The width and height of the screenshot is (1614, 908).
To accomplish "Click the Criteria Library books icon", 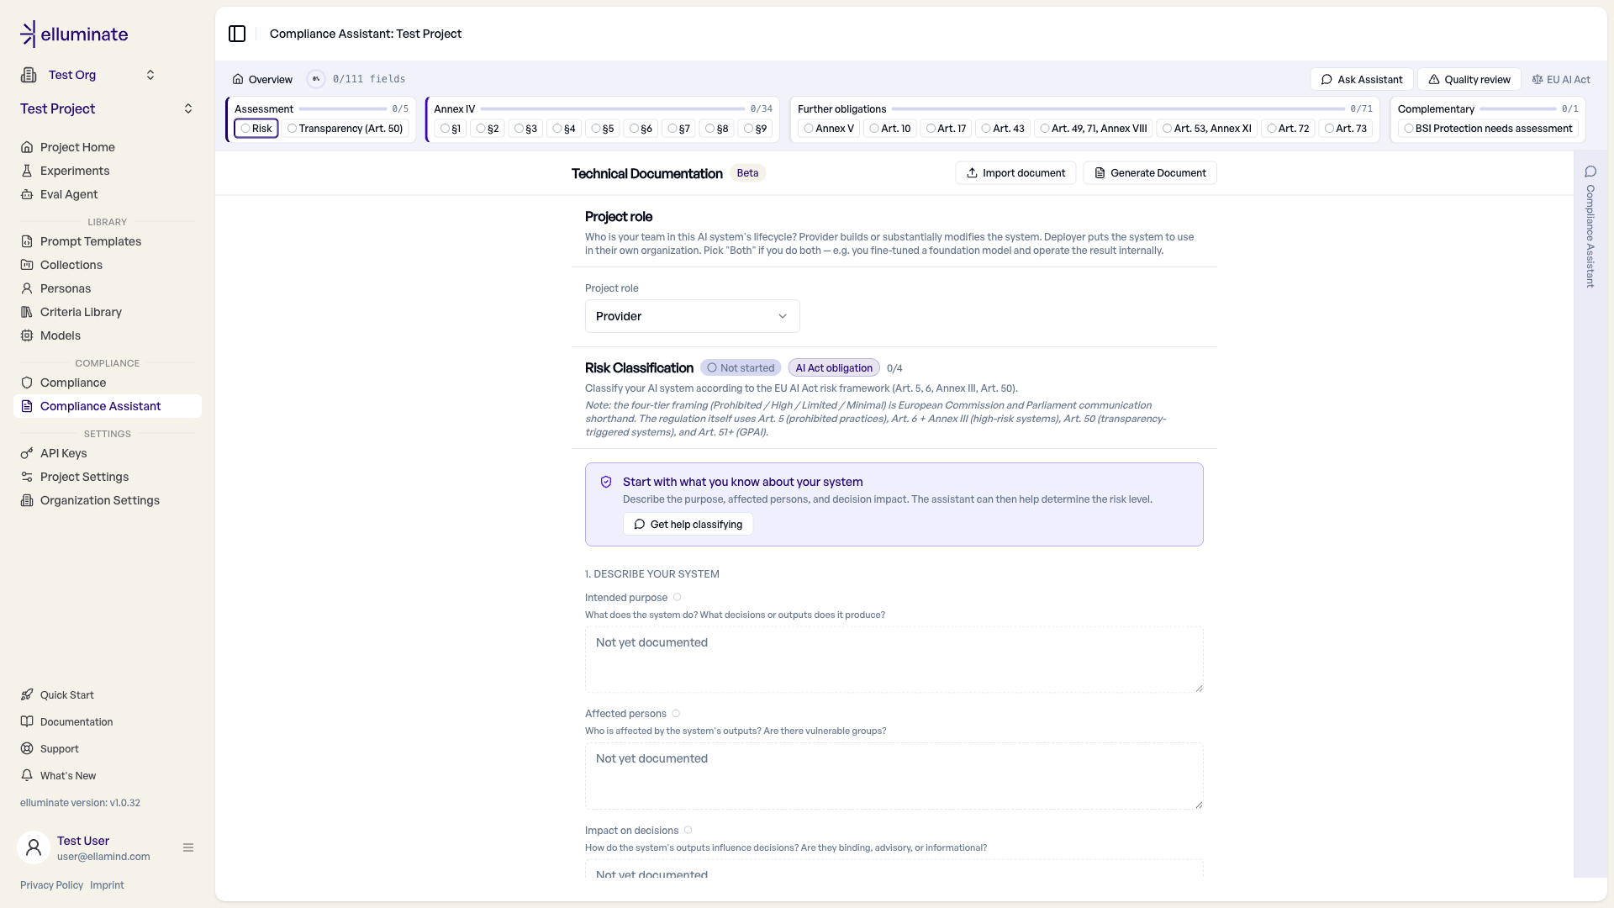I will pyautogui.click(x=27, y=312).
